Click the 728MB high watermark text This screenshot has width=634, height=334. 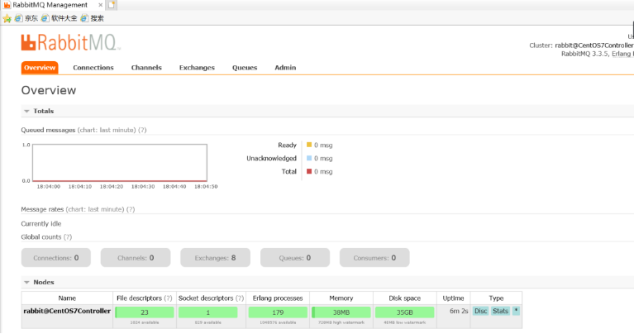[341, 322]
